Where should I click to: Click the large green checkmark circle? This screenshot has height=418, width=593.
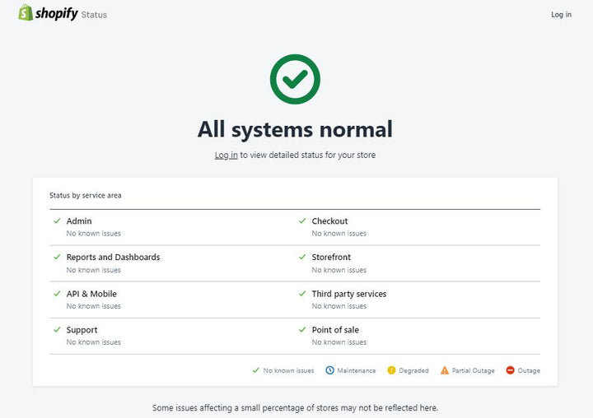(x=295, y=79)
